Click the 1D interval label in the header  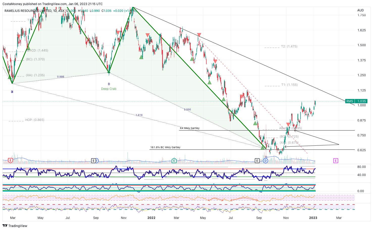[55, 11]
